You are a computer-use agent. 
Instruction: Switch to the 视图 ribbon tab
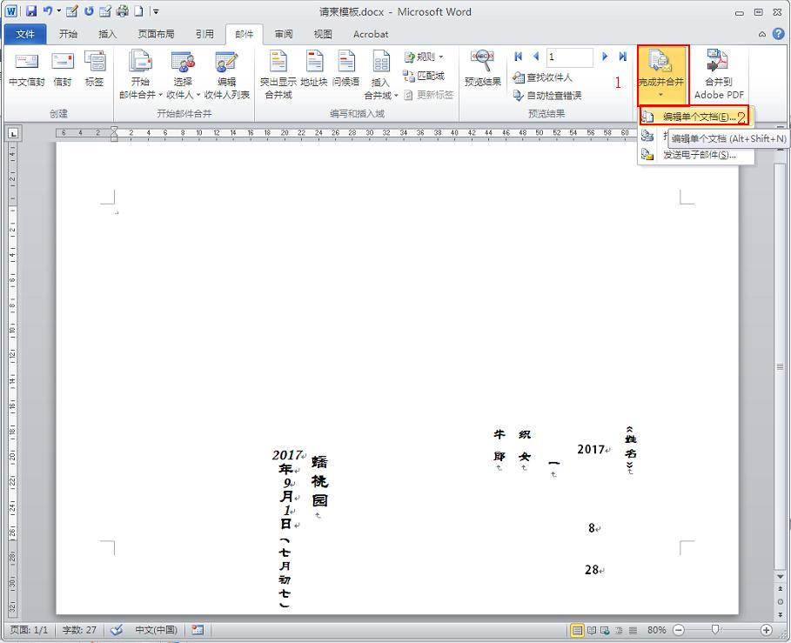coord(323,34)
